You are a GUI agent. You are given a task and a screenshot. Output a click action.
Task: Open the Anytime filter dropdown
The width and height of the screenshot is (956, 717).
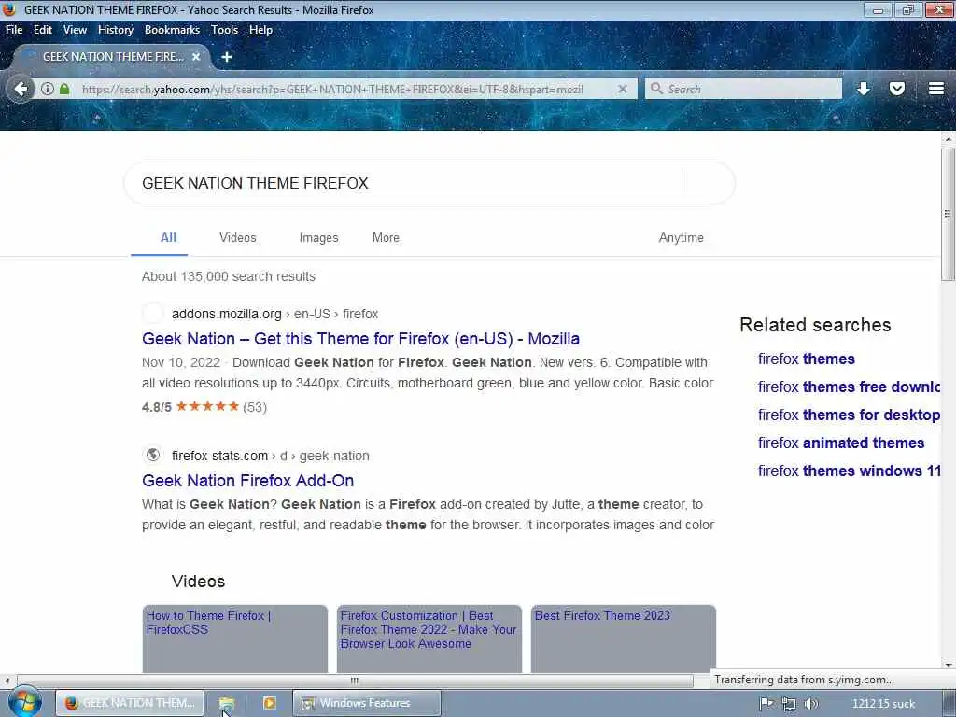[681, 238]
